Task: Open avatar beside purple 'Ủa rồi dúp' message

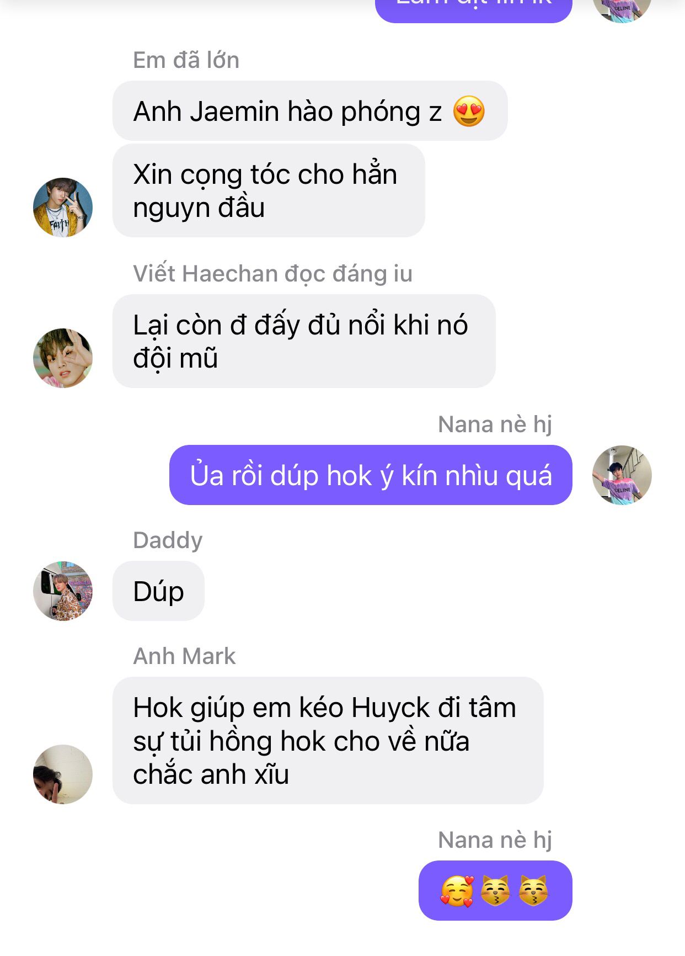Action: coord(622,475)
